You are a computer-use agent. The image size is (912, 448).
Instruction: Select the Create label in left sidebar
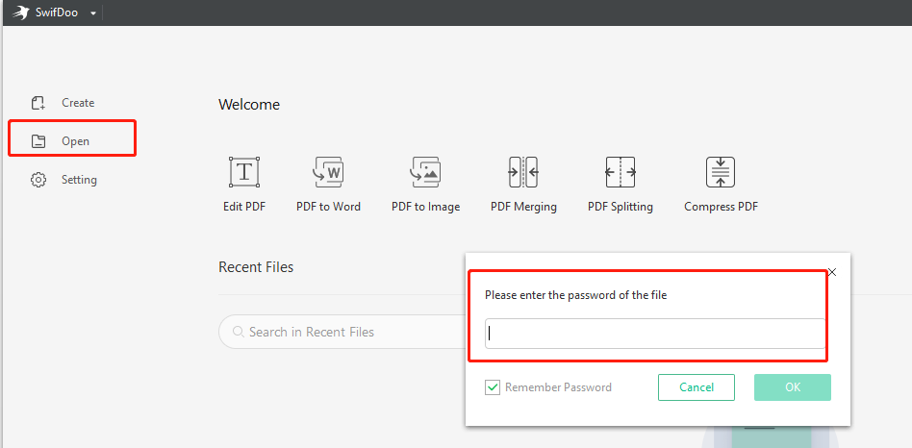pos(78,103)
